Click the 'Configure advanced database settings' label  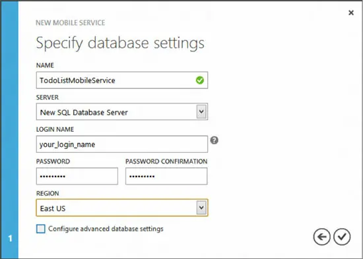click(x=106, y=229)
